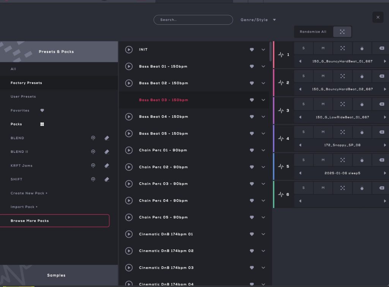Play the Bass Beat 01 preset preview
Viewport: 389px width, 287px height.
click(x=129, y=67)
